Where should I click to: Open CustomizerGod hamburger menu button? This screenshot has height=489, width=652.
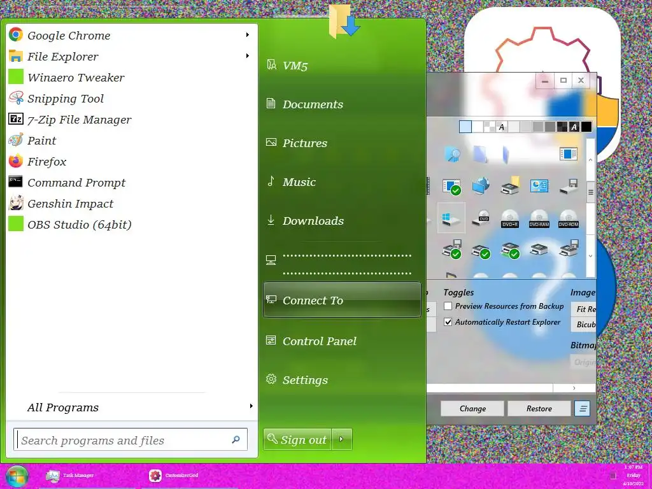click(583, 408)
